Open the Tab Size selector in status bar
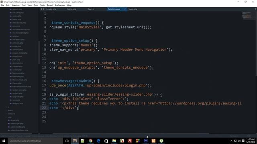Image resolution: width=257 pixels, height=144 pixels. (x=234, y=136)
